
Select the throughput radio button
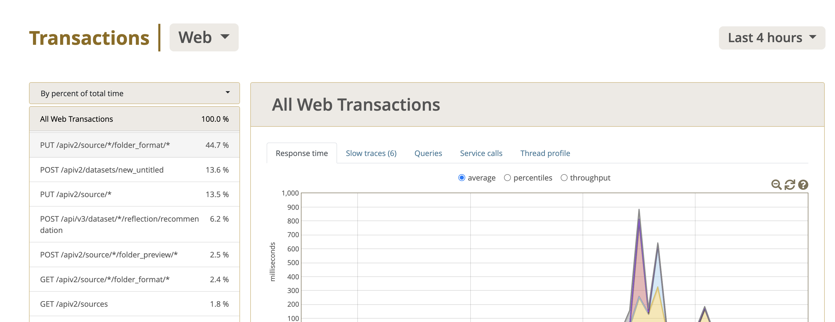coord(563,178)
